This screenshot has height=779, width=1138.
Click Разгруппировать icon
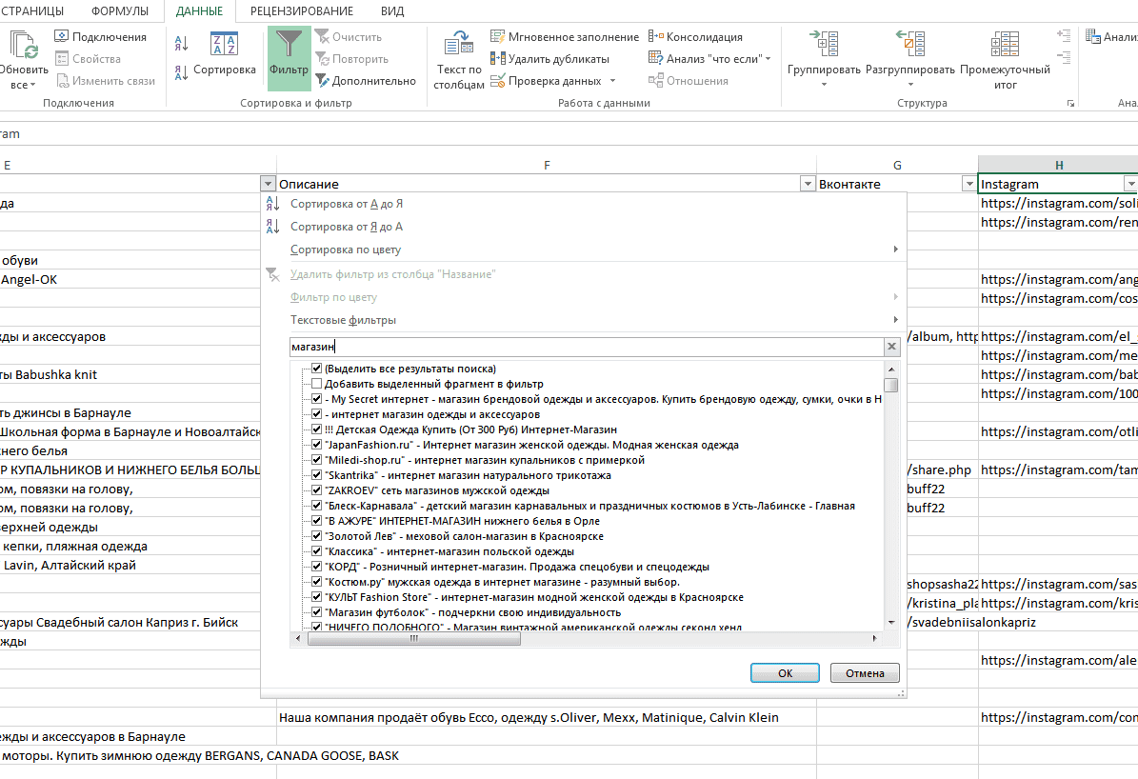click(x=910, y=45)
